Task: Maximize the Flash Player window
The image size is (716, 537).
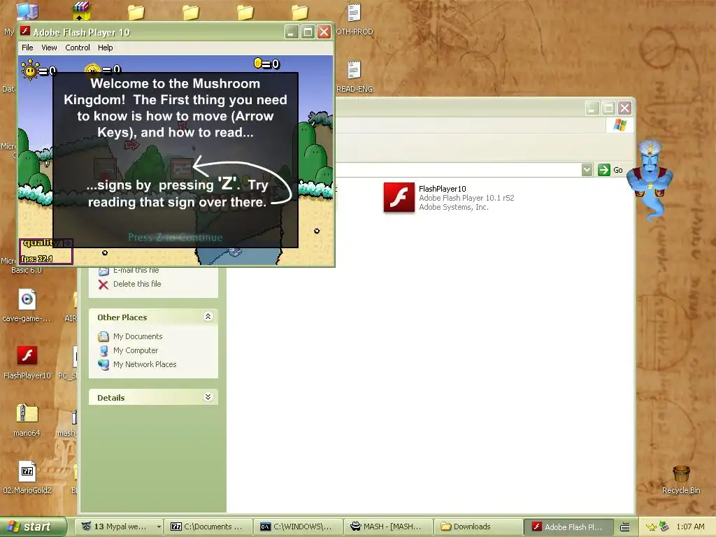Action: (308, 32)
